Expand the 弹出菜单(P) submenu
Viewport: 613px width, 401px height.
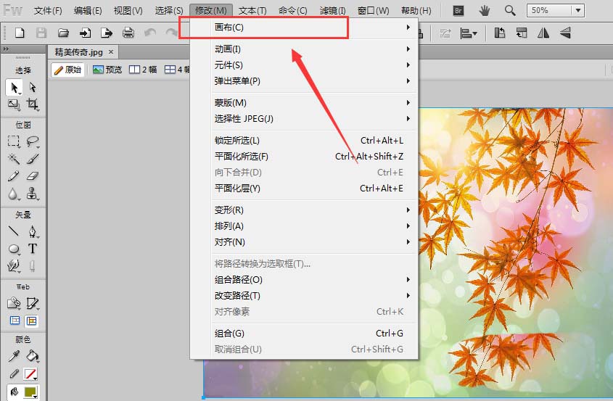(304, 81)
